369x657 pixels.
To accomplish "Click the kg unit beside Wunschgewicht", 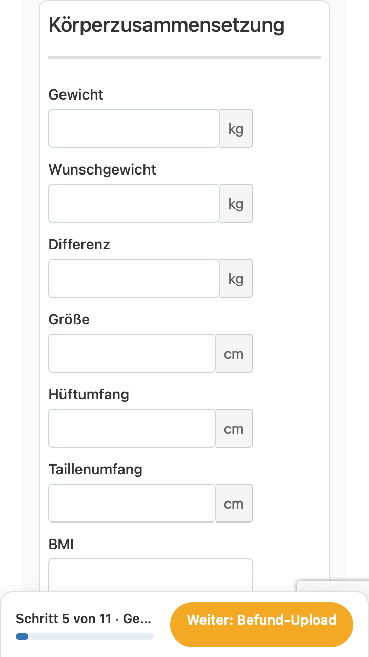I will (236, 203).
